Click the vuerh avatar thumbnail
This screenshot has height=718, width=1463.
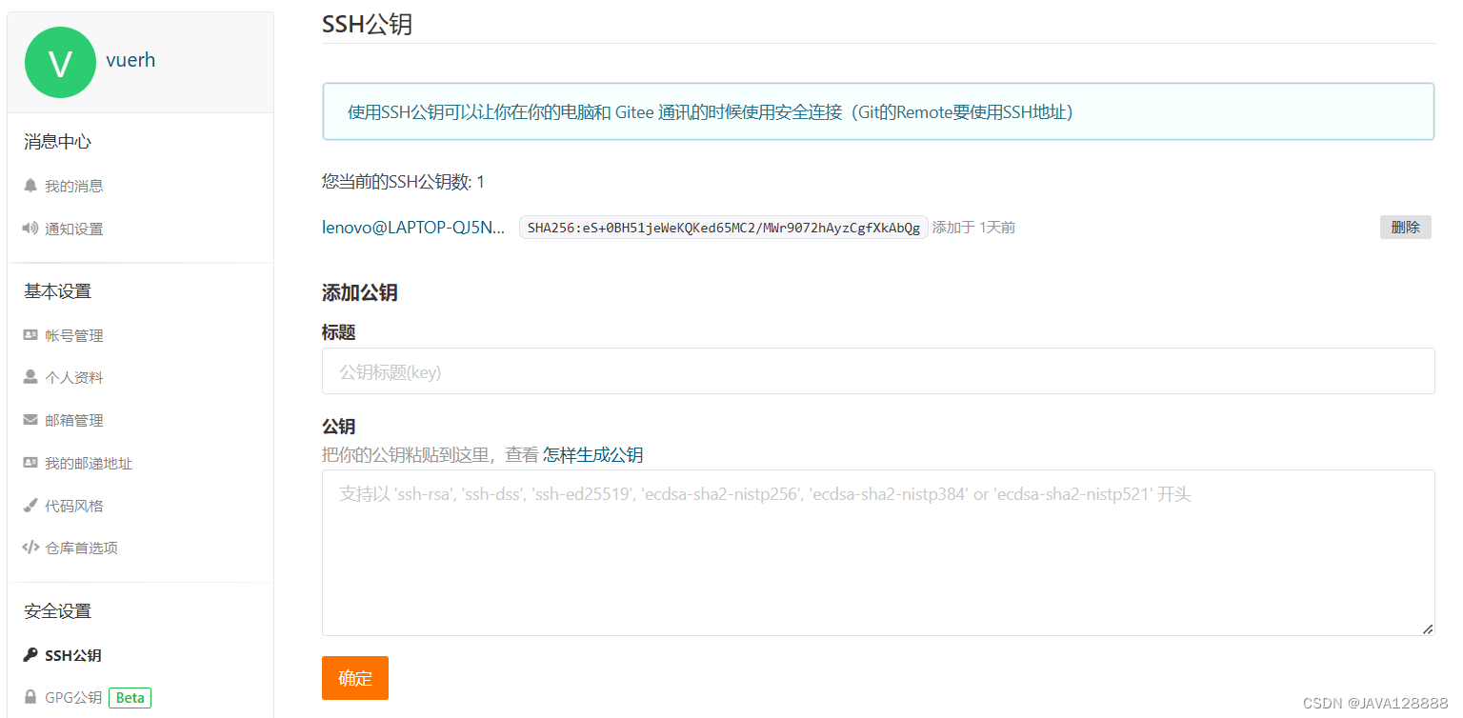click(x=60, y=61)
